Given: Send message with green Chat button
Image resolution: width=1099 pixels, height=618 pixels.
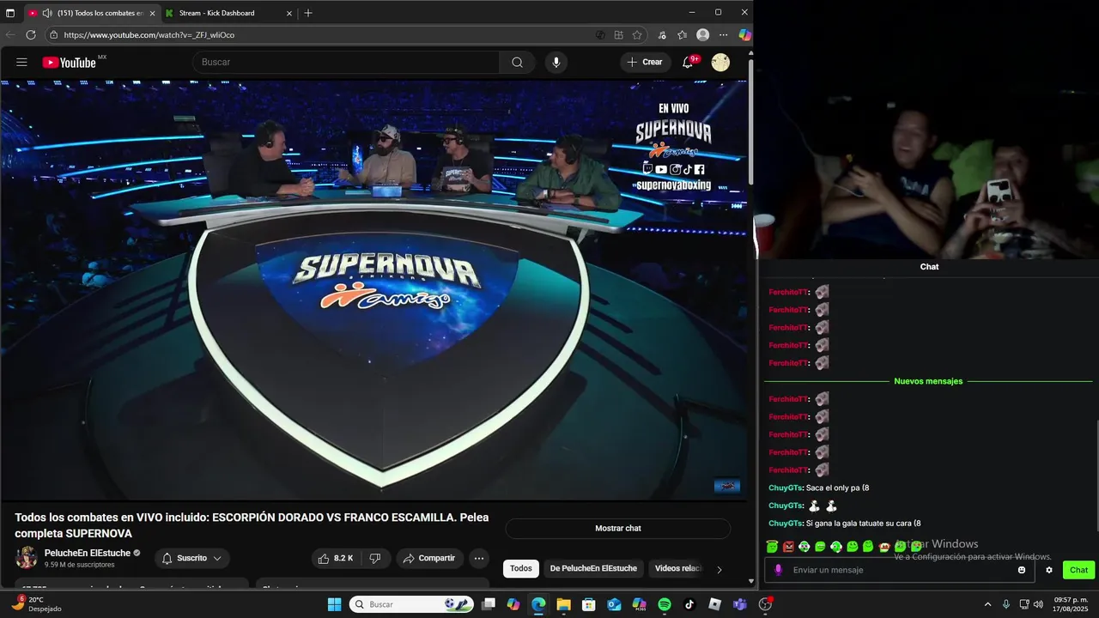Looking at the screenshot, I should coord(1078,570).
